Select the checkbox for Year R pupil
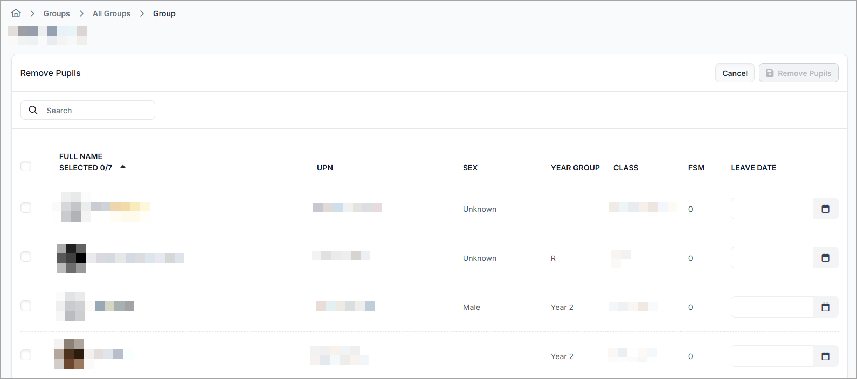Screen dimensions: 857x379 click(x=26, y=257)
